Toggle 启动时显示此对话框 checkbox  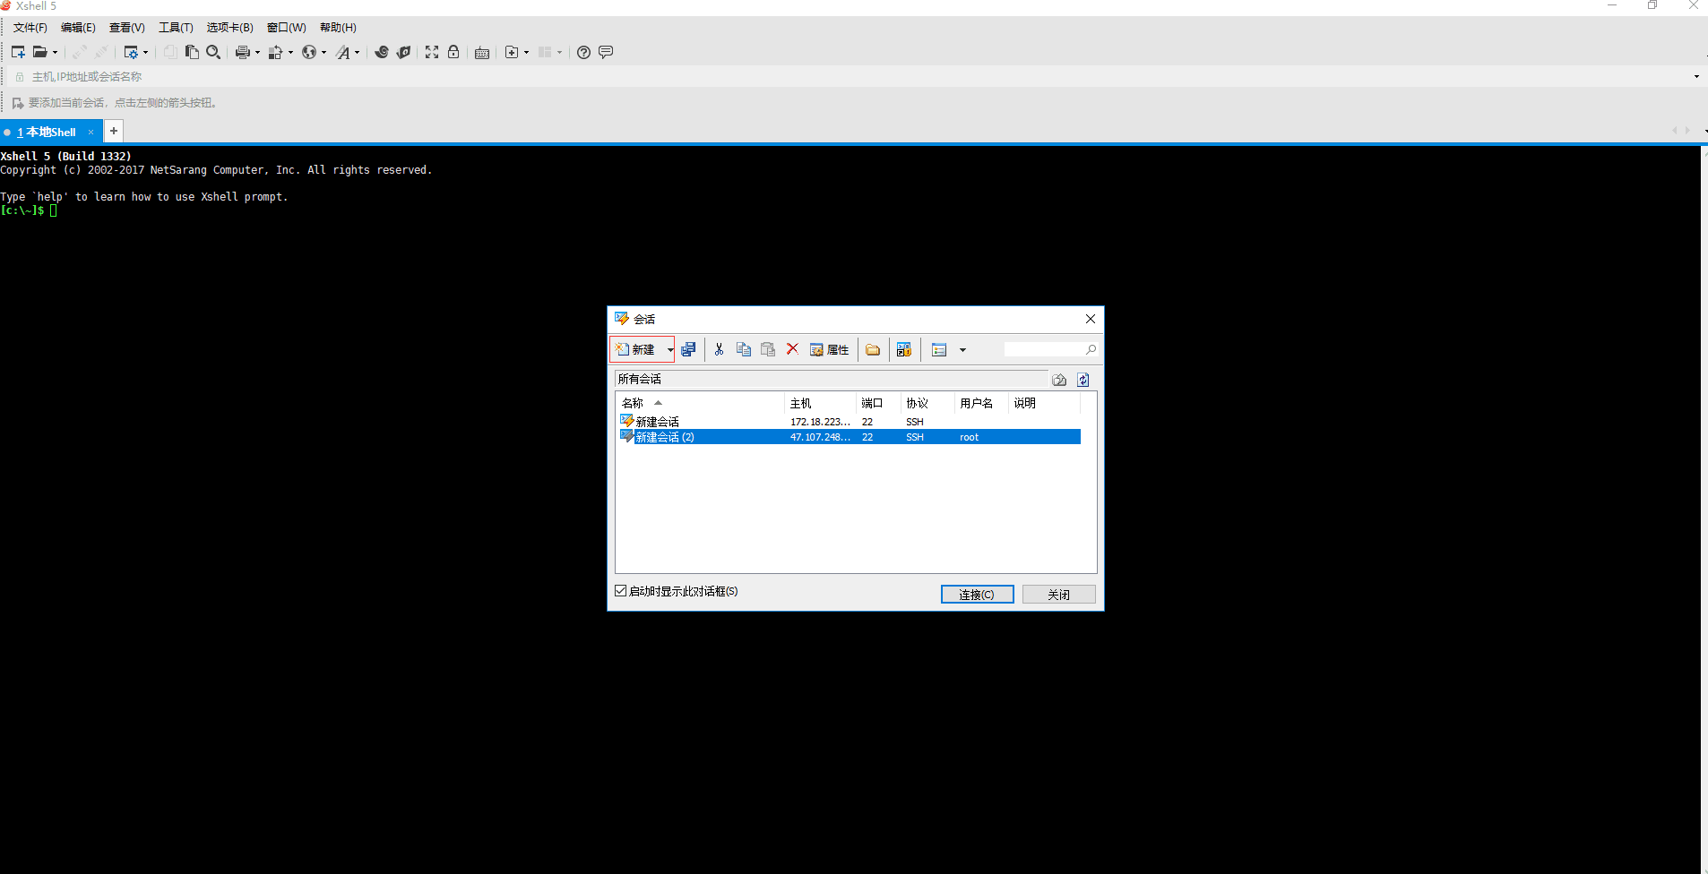(x=621, y=591)
